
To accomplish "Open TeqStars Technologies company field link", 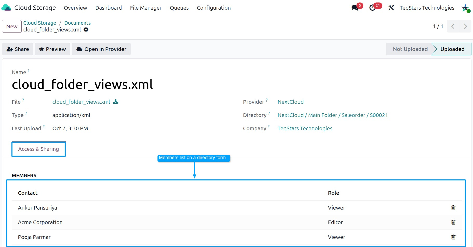I will 305,128.
